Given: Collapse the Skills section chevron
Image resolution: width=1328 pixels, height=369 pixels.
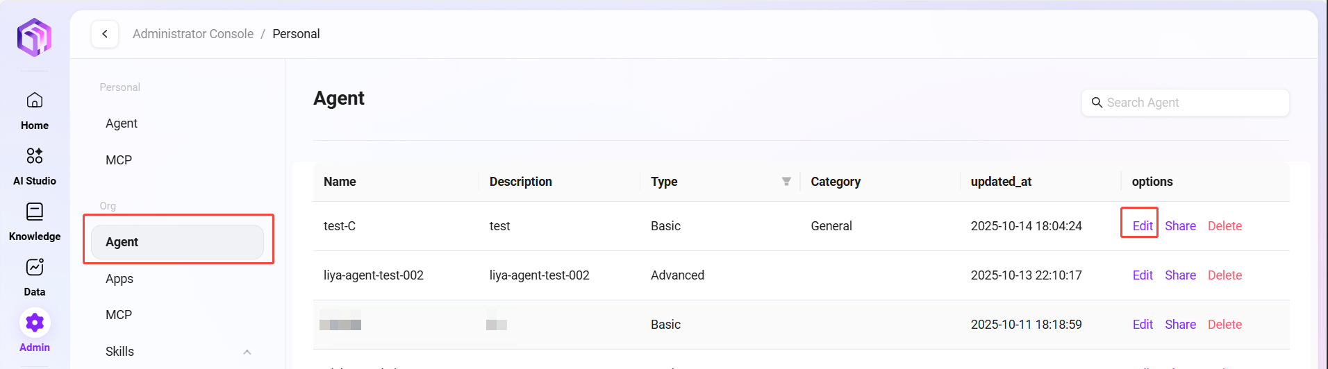Looking at the screenshot, I should 247,352.
